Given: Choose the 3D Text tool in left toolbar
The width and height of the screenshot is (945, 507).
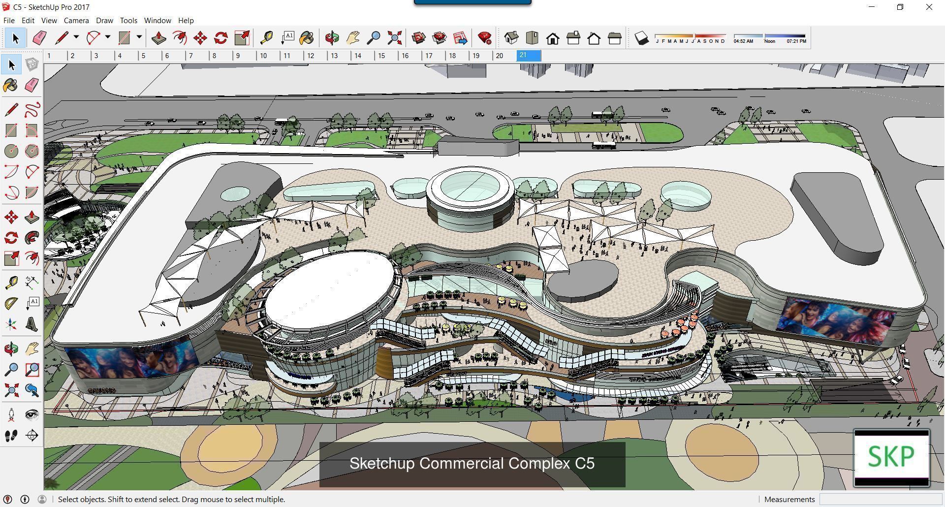Looking at the screenshot, I should tap(31, 324).
